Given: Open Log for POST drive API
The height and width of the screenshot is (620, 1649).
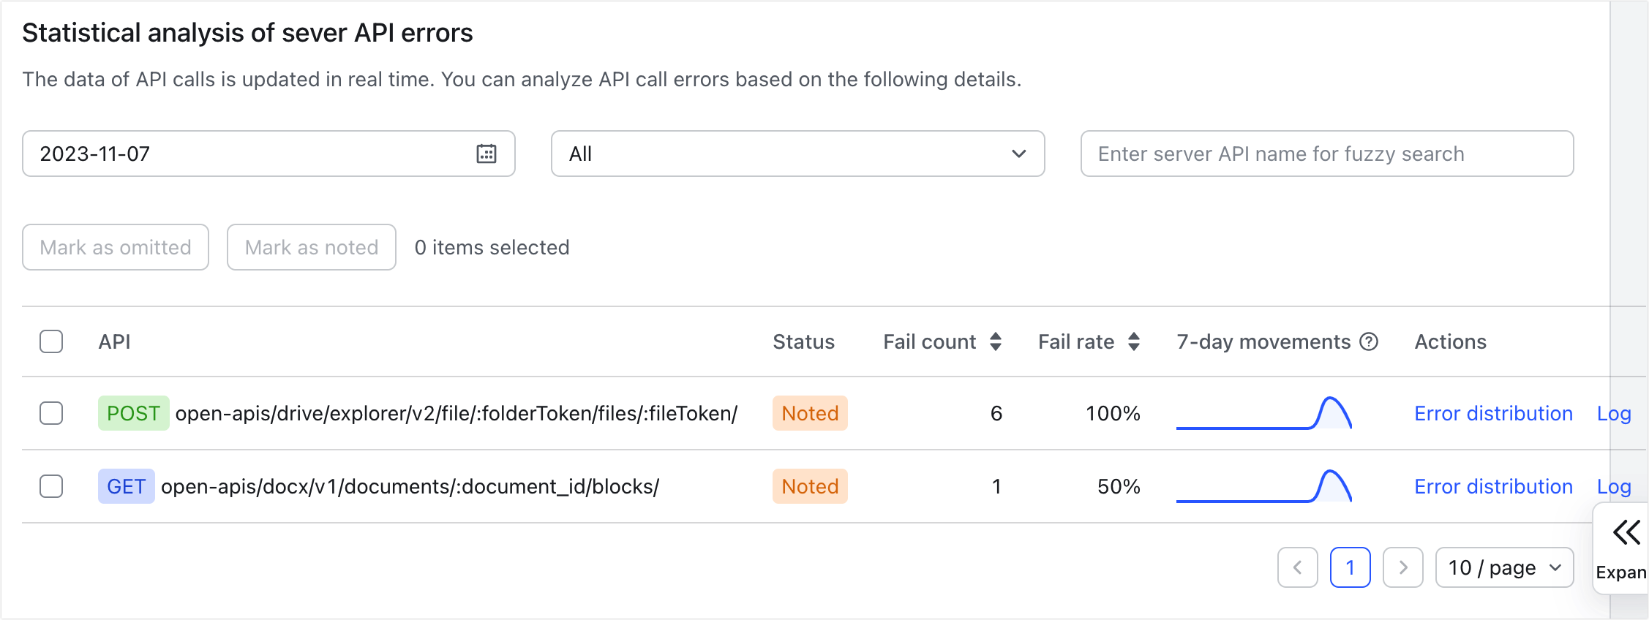Looking at the screenshot, I should tap(1614, 414).
